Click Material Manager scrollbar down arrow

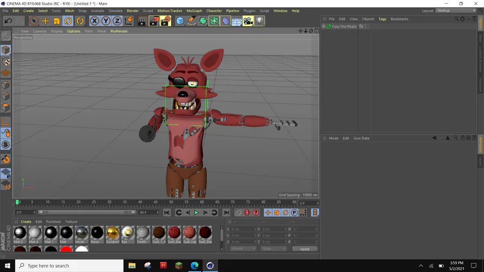click(222, 249)
